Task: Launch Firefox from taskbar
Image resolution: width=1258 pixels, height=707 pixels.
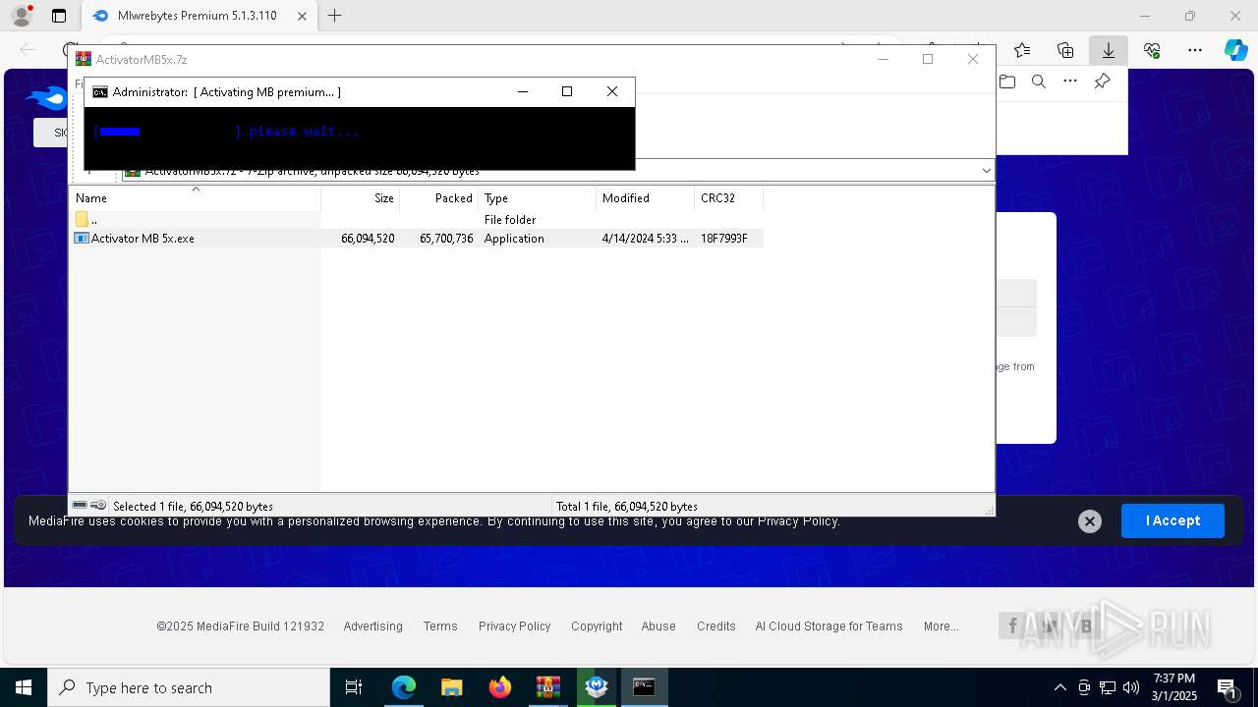Action: (500, 687)
